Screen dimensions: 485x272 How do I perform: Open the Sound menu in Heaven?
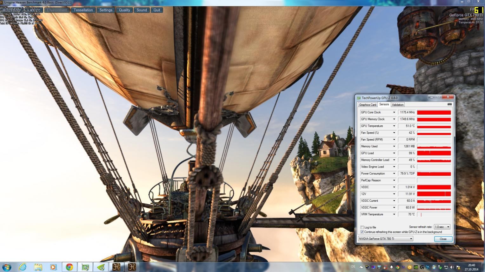(x=142, y=10)
